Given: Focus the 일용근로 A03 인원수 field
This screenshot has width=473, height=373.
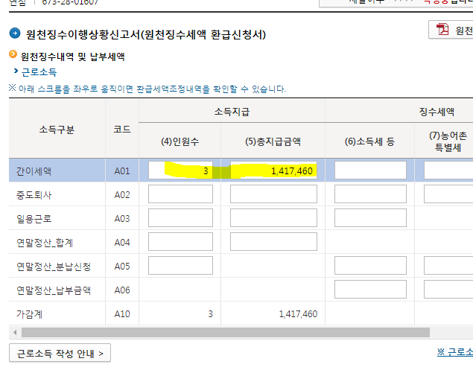Looking at the screenshot, I should click(180, 218).
